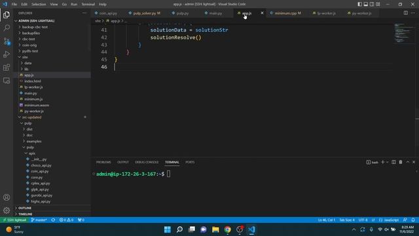Create a new terminal with plus icon
Screen dimensions: 419x236
click(x=382, y=162)
